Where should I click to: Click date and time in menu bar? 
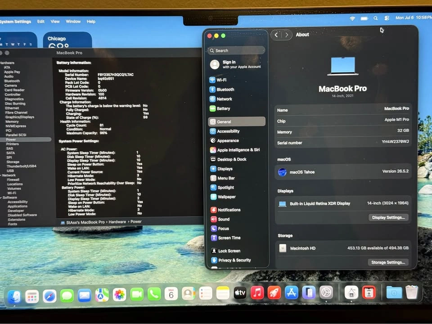(414, 18)
